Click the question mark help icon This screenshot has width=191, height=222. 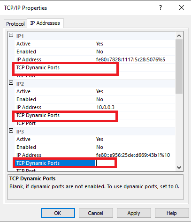tap(160, 7)
